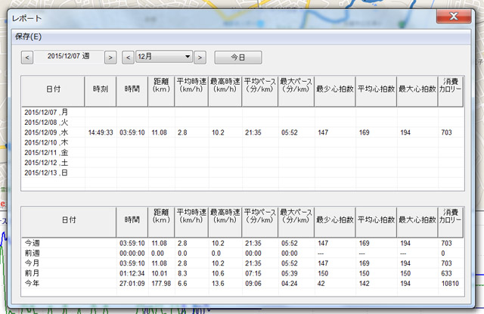Viewport: 484px width, 314px height.
Task: Open the 保存(E) menu
Action: [29, 36]
